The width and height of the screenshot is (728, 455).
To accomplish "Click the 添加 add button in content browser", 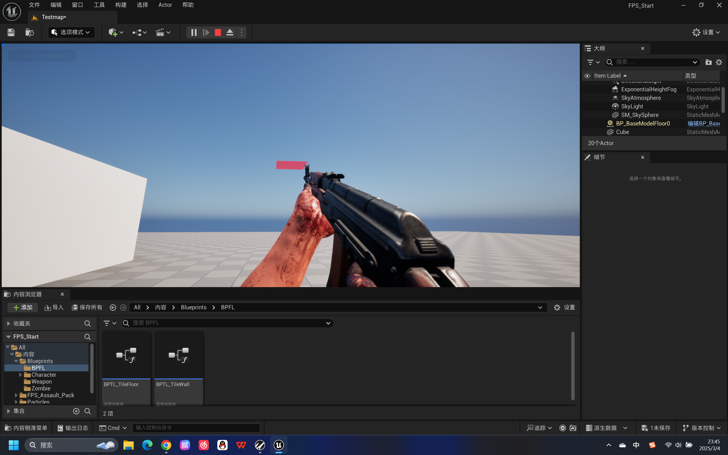I will [22, 307].
